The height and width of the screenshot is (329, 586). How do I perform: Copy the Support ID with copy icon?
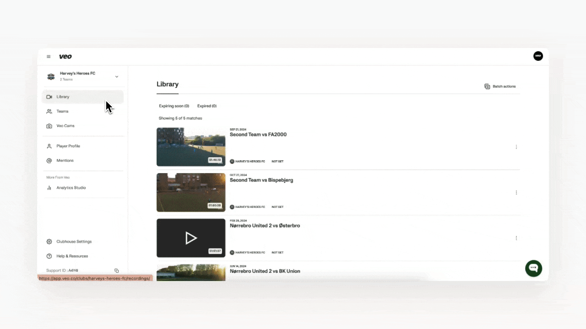coord(117,271)
